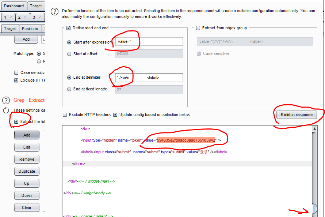The width and height of the screenshot is (325, 217).
Task: Click the Grep - Extract heading
Action: pyautogui.click(x=29, y=100)
